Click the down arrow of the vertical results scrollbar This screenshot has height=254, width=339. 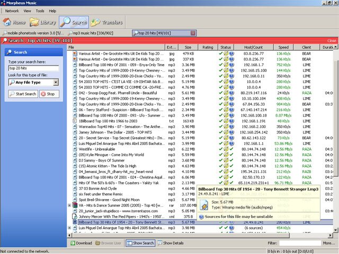335,230
